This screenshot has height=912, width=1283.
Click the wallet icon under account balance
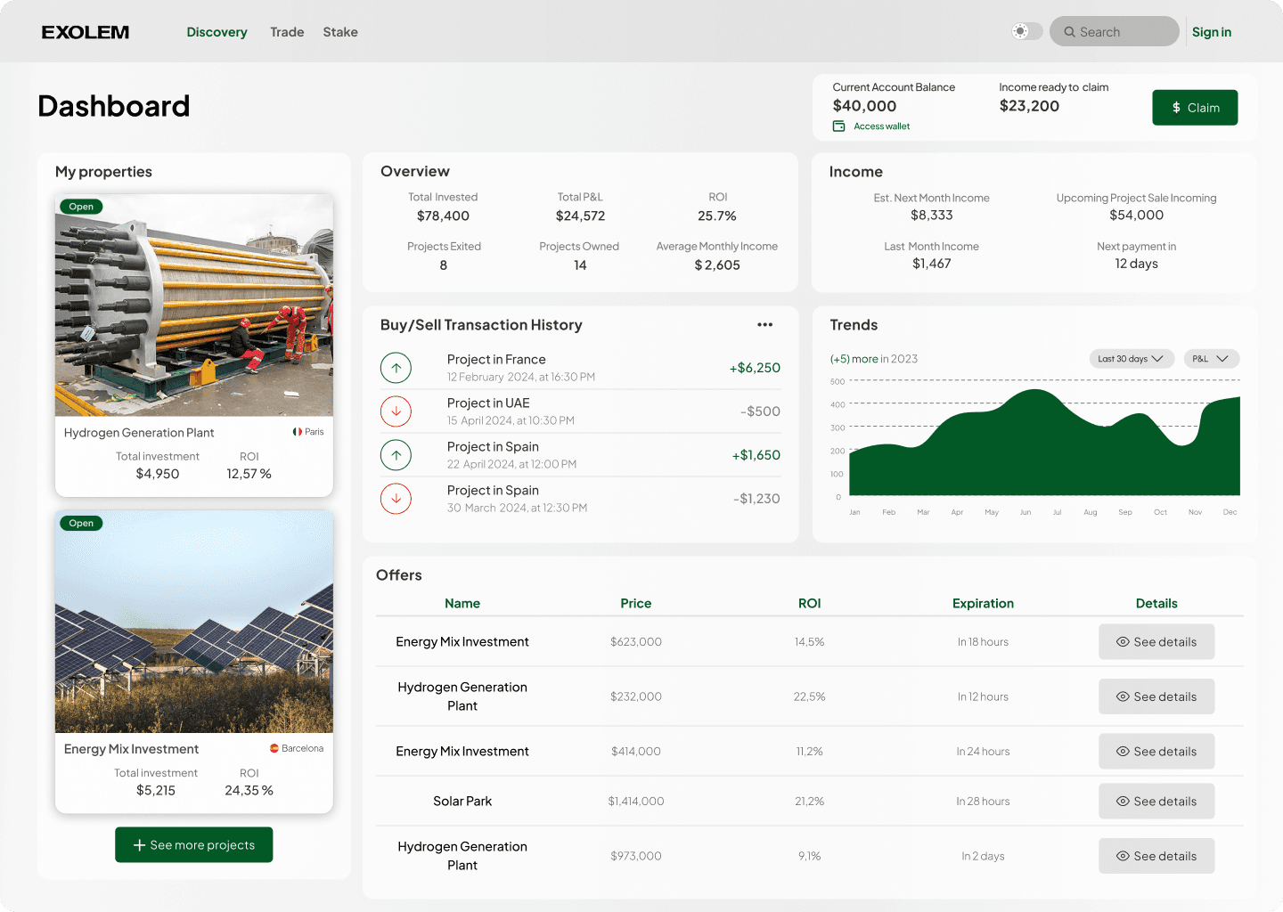[838, 126]
